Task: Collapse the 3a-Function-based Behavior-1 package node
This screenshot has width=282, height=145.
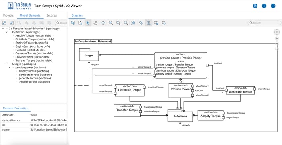Action: click(3, 29)
